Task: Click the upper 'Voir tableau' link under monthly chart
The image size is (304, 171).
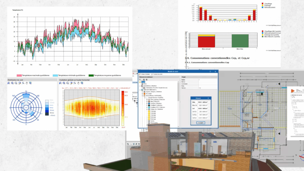Action: tap(273, 25)
